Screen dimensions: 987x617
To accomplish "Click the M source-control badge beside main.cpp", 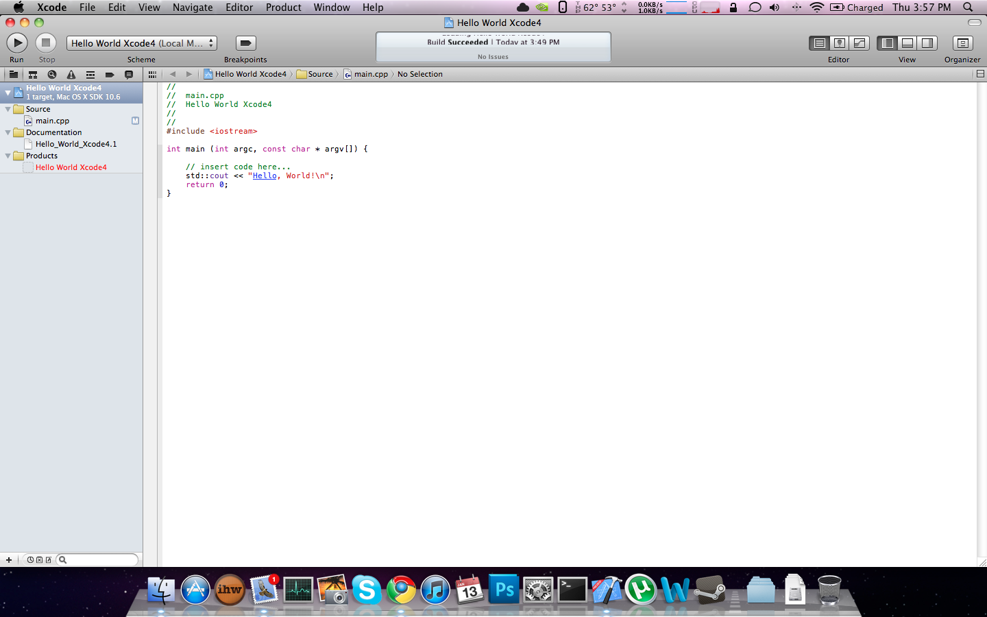I will [x=135, y=121].
